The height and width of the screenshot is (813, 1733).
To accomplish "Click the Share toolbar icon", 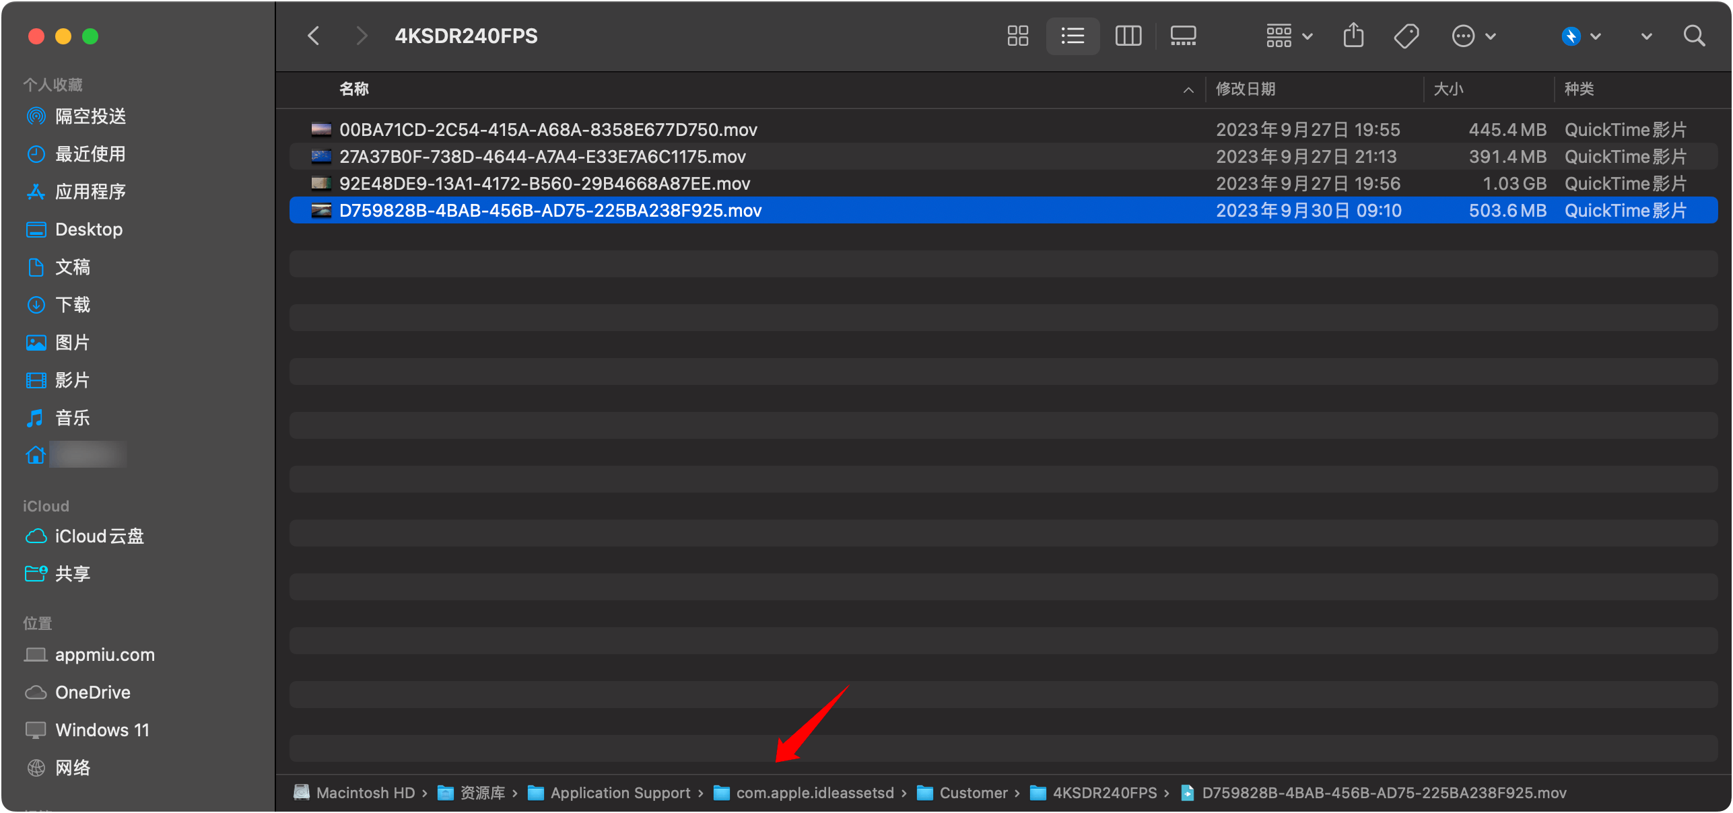I will coord(1353,36).
